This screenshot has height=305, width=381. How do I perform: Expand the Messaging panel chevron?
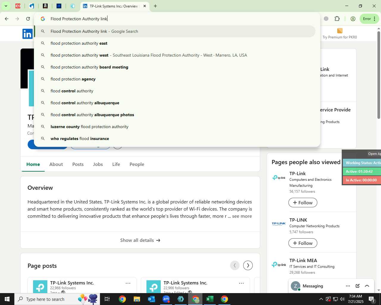tap(367, 286)
